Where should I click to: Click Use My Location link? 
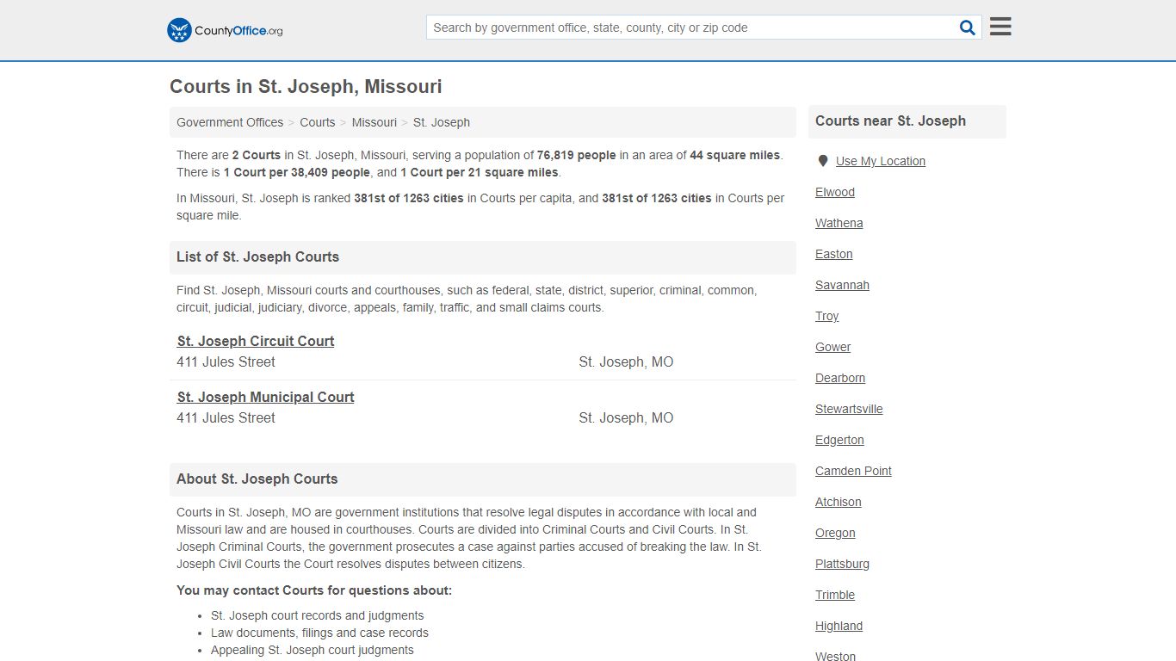point(881,161)
